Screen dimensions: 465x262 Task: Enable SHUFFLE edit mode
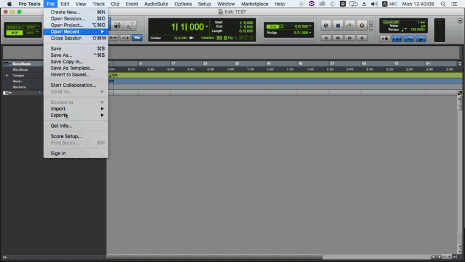14,27
